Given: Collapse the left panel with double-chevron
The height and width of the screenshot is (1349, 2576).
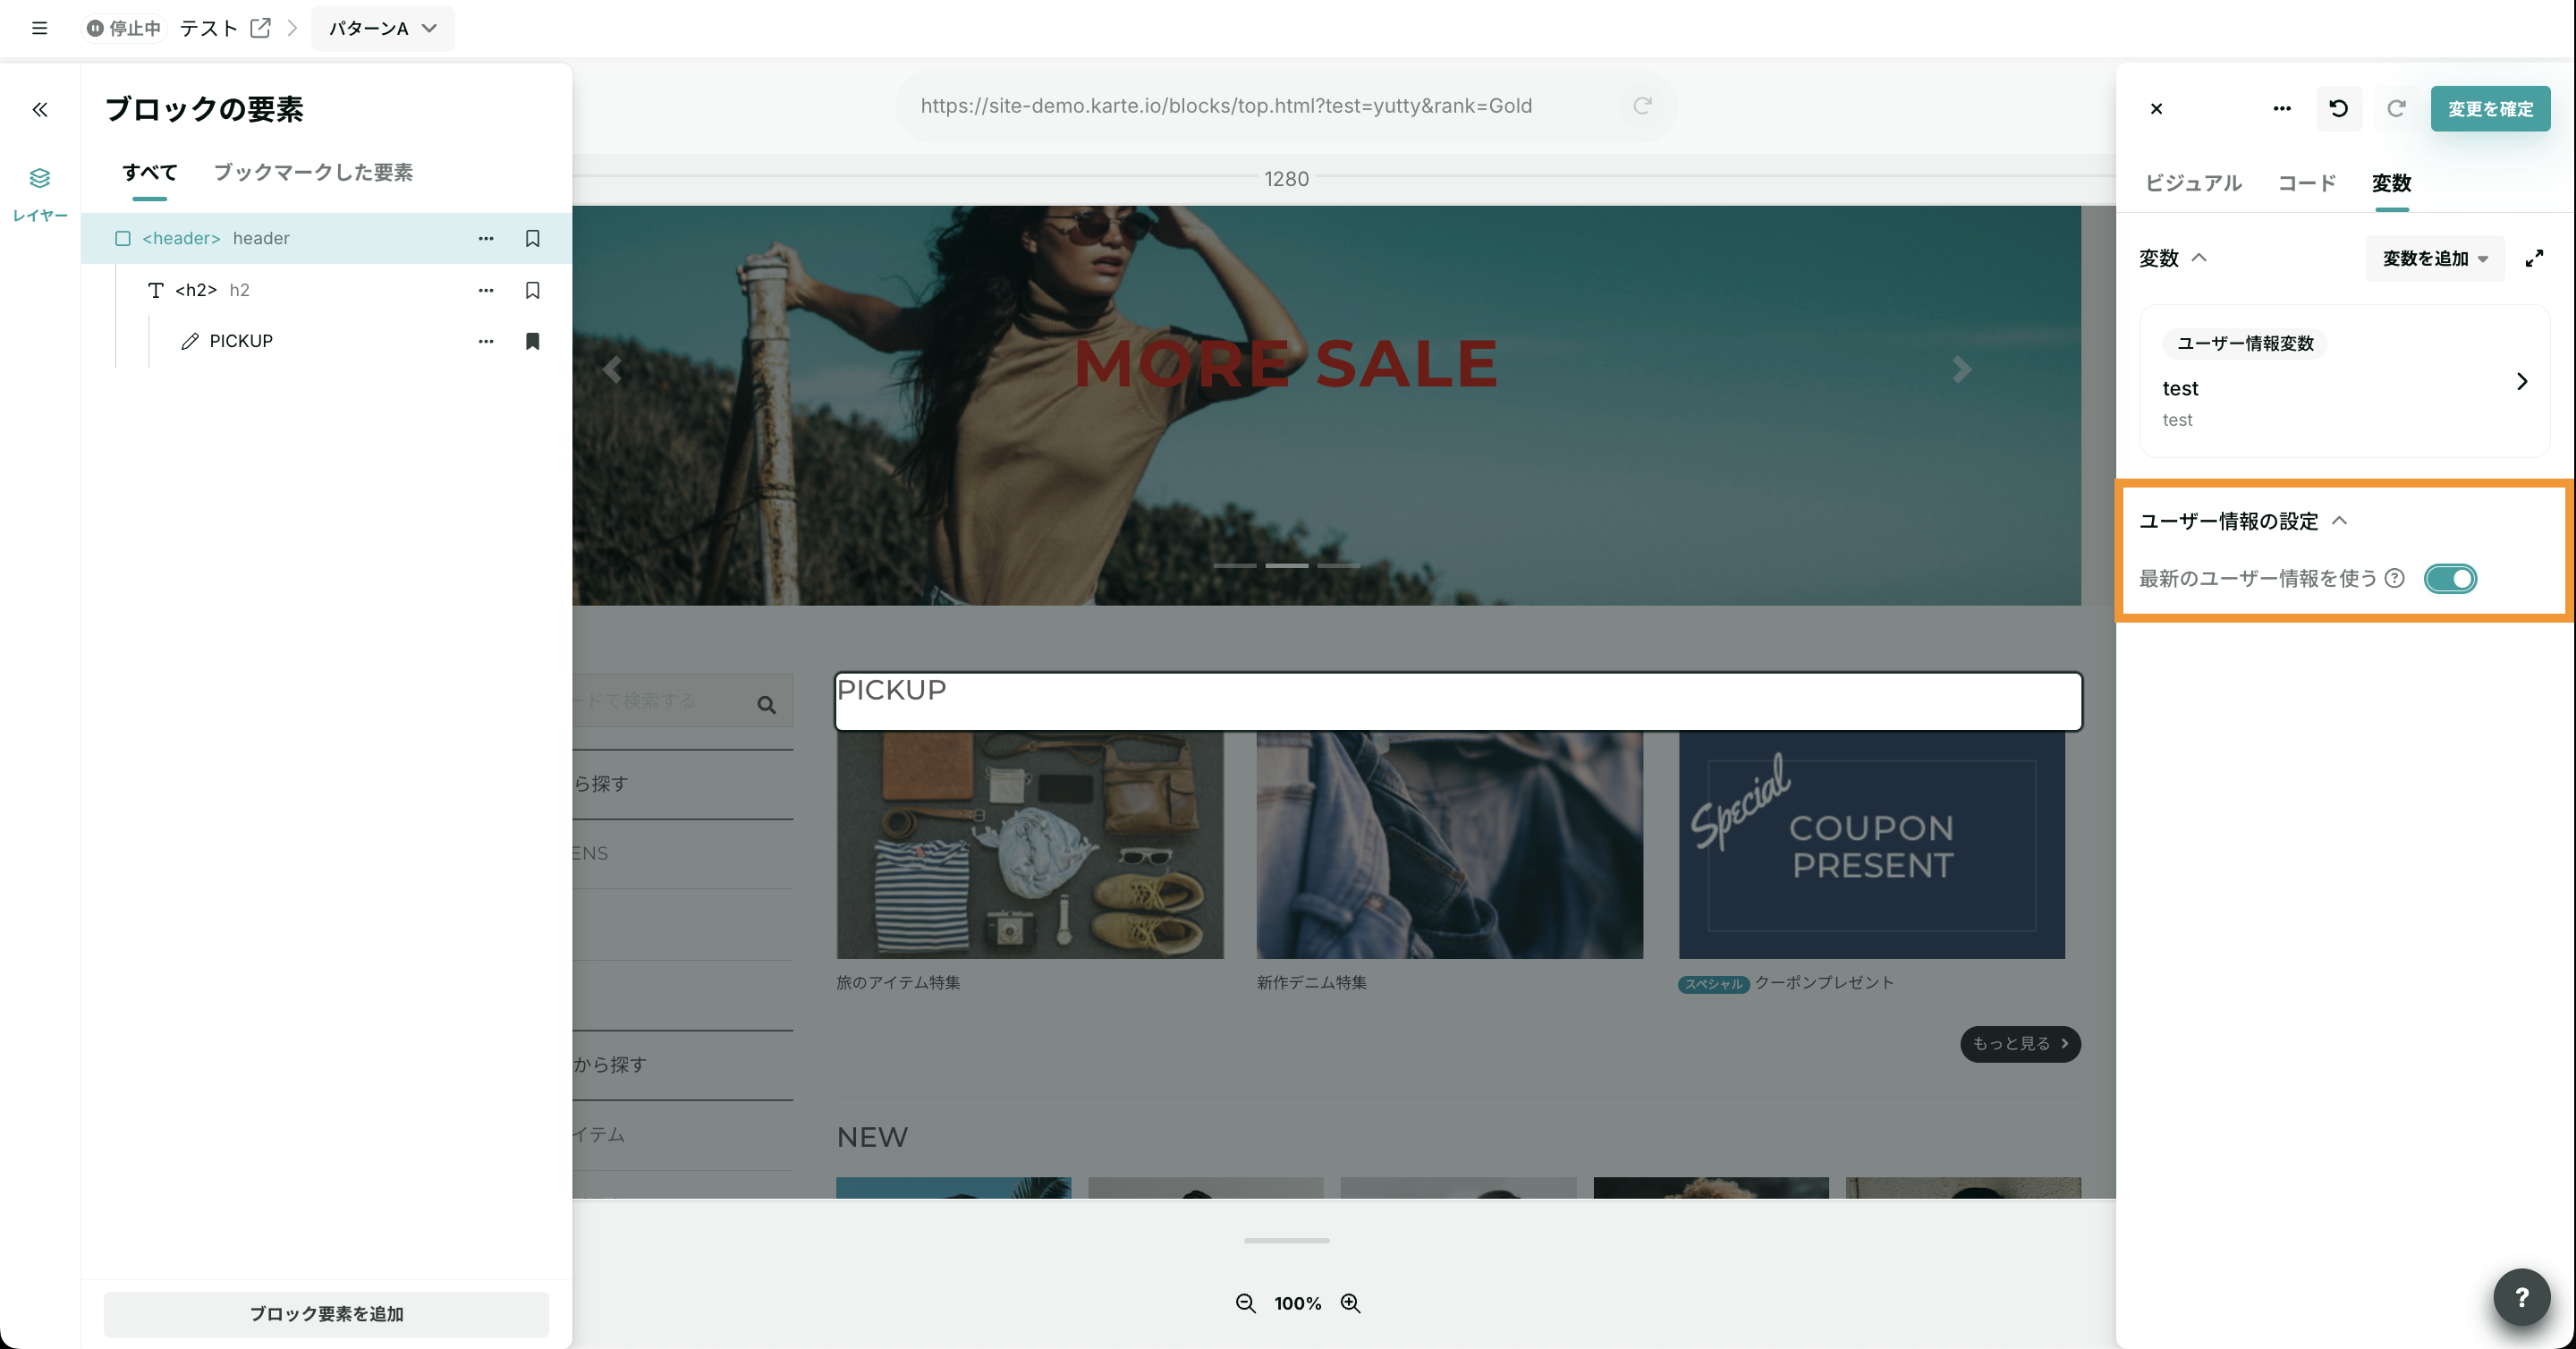Looking at the screenshot, I should coord(40,109).
